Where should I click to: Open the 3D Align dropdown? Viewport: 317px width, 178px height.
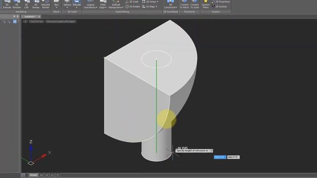point(150,6)
